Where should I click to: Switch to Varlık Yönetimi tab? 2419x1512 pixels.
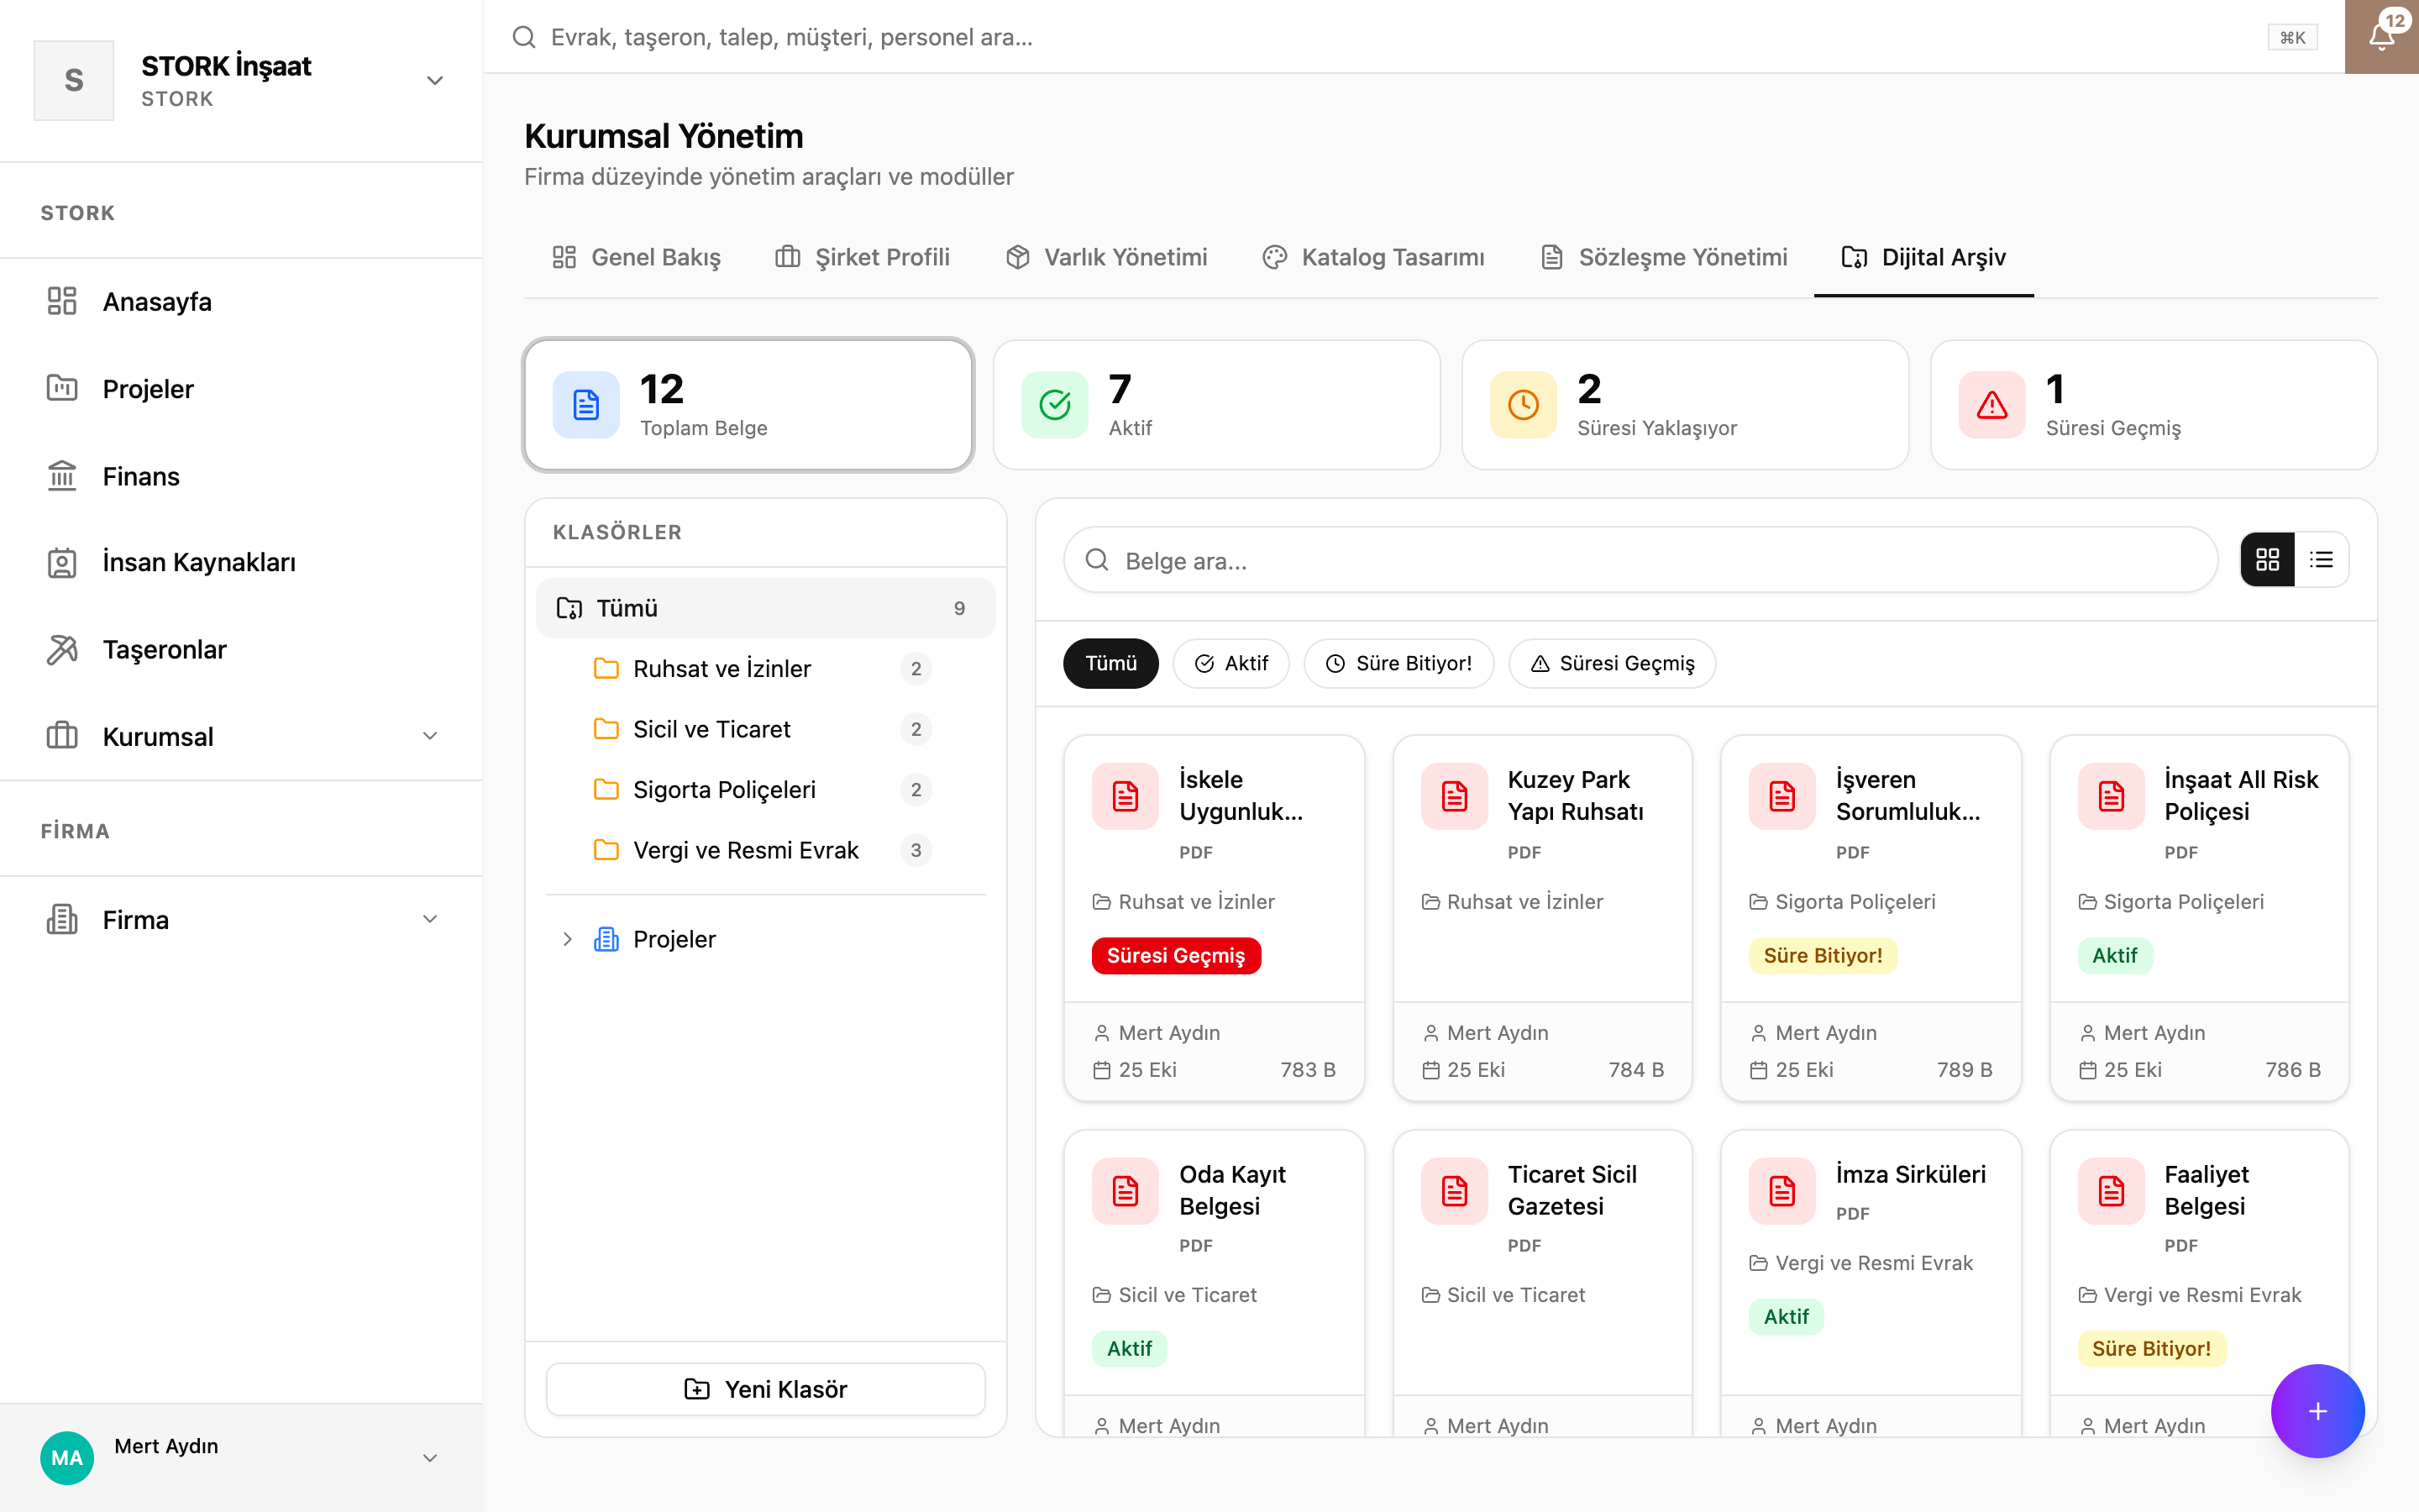1106,257
